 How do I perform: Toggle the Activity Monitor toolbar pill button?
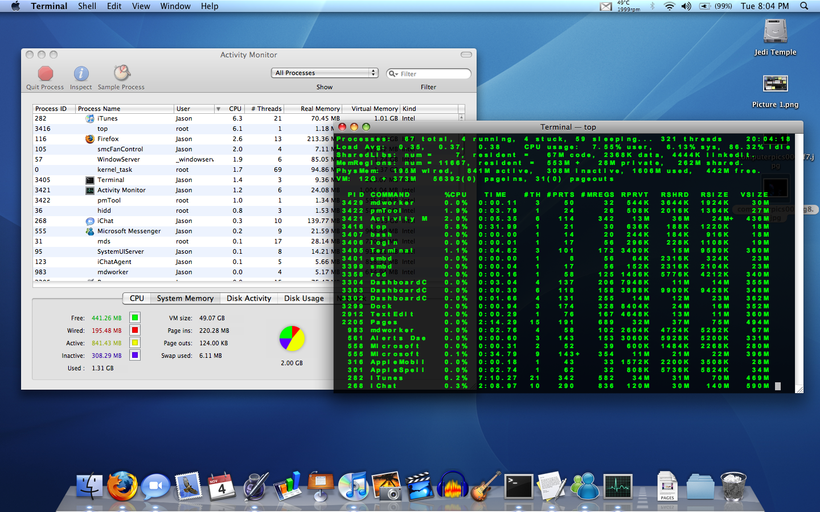tap(466, 55)
